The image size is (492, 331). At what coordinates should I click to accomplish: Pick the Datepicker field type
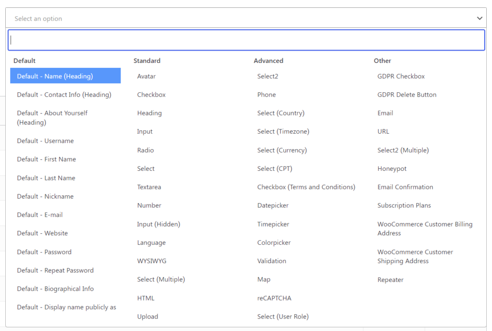tap(273, 205)
